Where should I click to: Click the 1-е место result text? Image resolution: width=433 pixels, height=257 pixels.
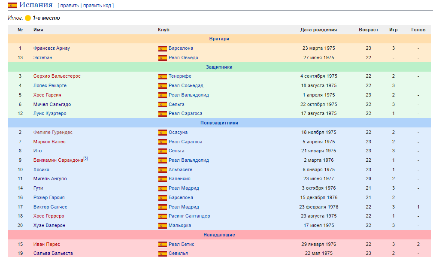[46, 18]
